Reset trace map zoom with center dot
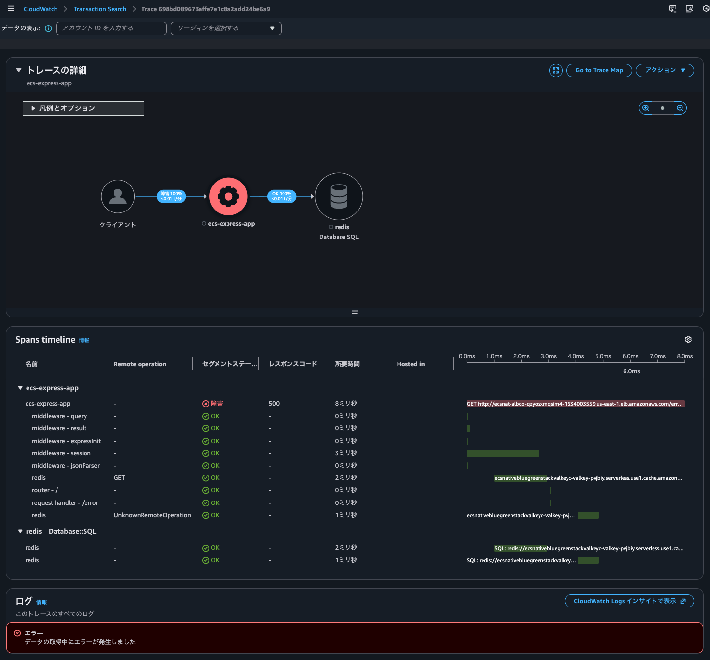 pos(662,108)
